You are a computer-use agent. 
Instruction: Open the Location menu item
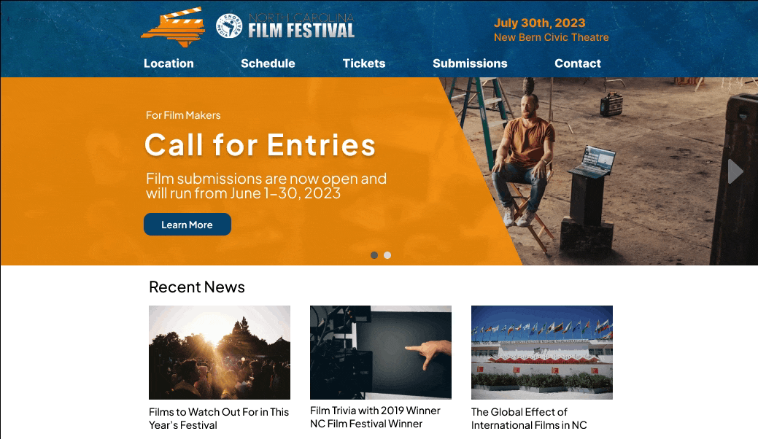pyautogui.click(x=169, y=63)
